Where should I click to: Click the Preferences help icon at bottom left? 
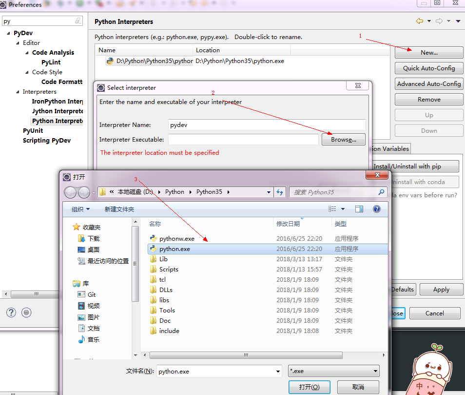click(x=11, y=312)
